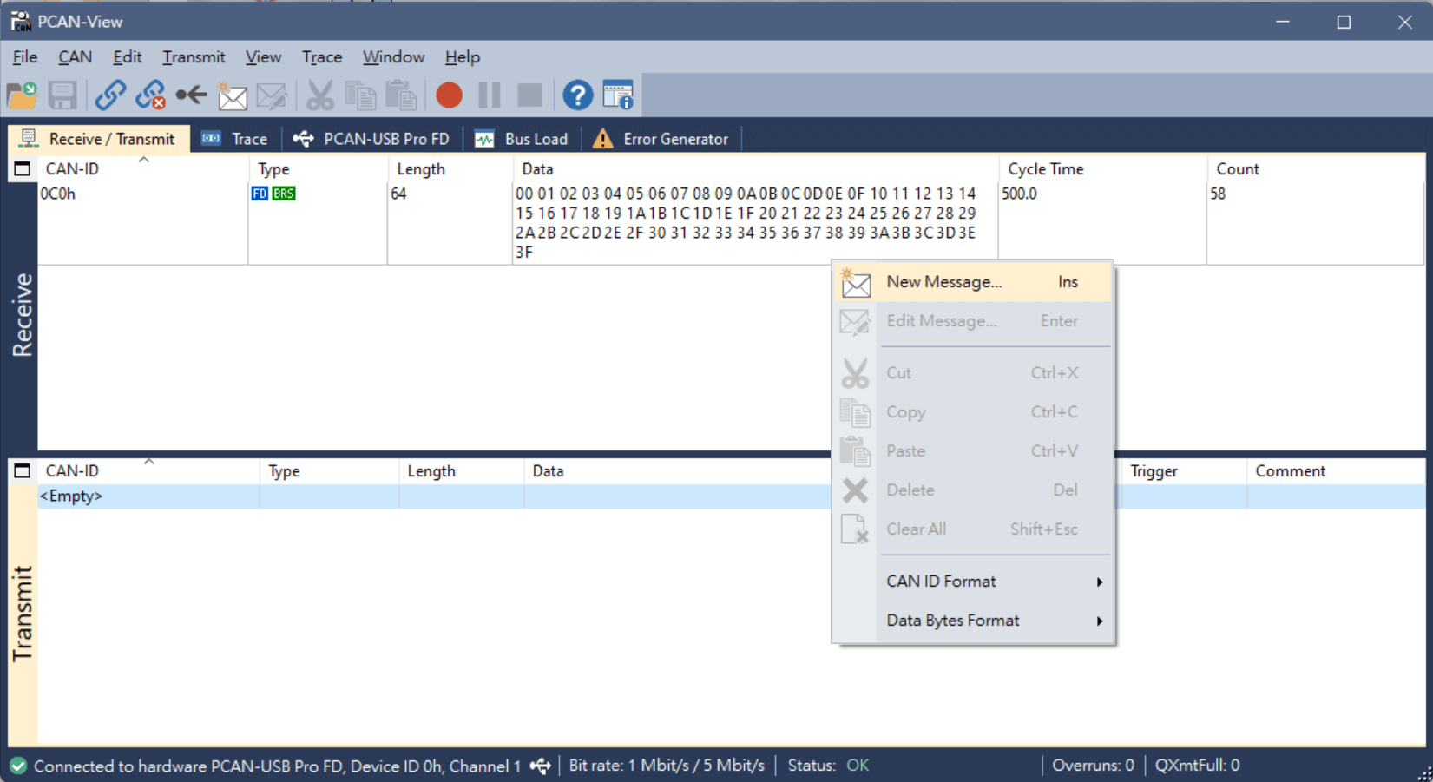Switch to the PCAN-USB Pro FD tab
The width and height of the screenshot is (1433, 782).
tap(371, 139)
